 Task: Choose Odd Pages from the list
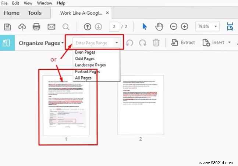[85, 59]
